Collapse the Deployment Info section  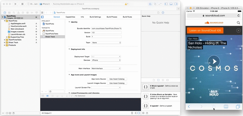[x=69, y=49]
